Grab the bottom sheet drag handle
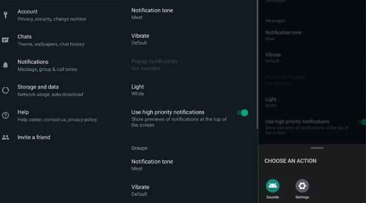Viewport: 366px width, 203px height. point(317,147)
